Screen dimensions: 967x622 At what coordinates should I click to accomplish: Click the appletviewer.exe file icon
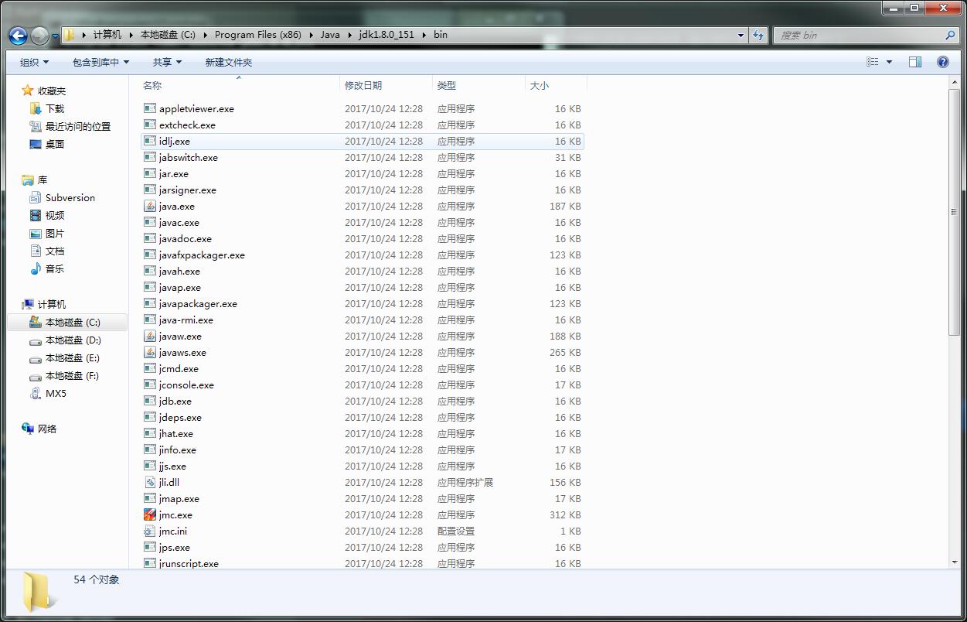[150, 108]
